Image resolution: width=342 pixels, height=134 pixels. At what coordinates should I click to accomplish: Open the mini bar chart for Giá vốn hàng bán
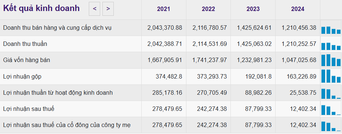click(x=331, y=60)
